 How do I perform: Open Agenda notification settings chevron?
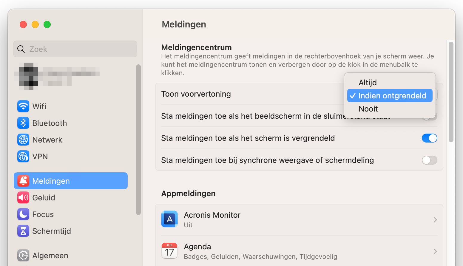point(435,251)
